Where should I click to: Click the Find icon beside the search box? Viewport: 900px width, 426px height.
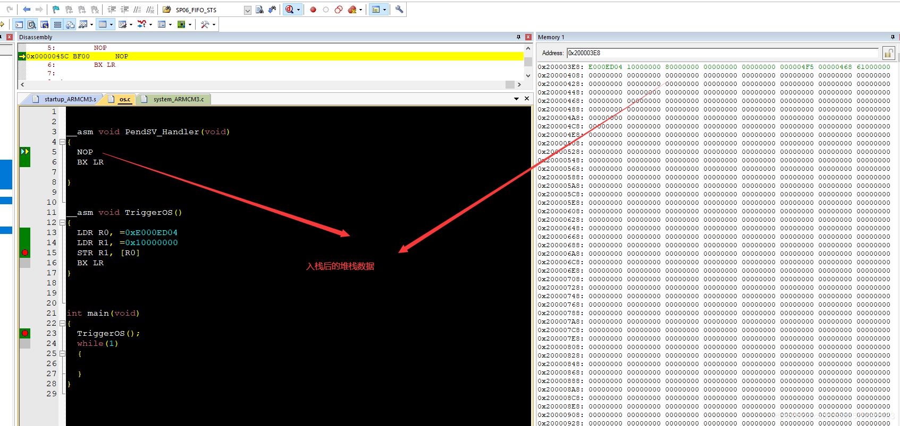(x=259, y=10)
